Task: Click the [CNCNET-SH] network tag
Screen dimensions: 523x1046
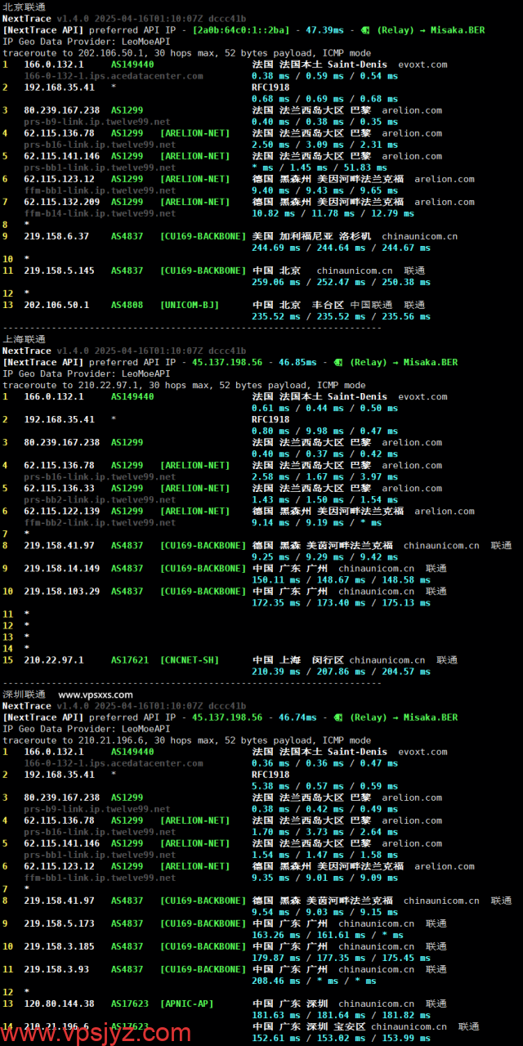Action: tap(190, 659)
